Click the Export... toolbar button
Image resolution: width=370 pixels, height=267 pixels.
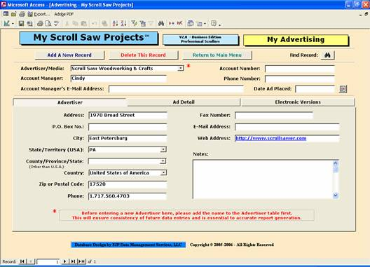[39, 14]
